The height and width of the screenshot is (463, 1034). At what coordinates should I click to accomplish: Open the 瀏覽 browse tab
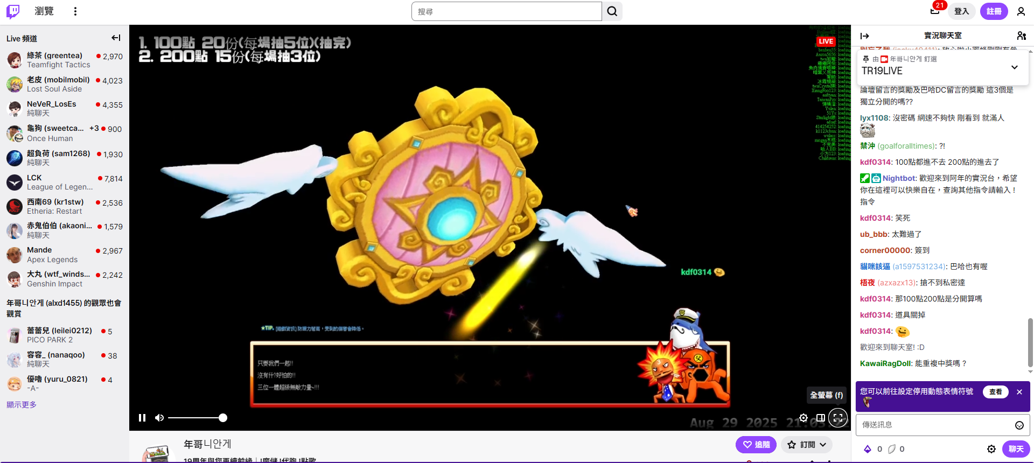(x=44, y=11)
